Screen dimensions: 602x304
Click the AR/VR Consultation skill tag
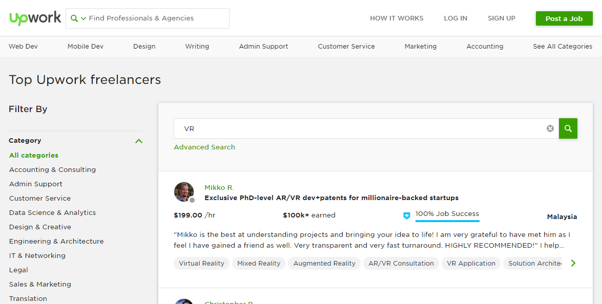tap(401, 264)
